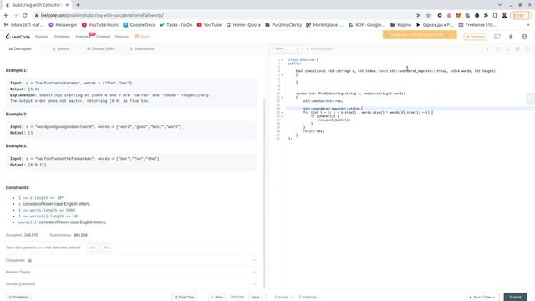Switch to the Submissions tab
535x301 pixels.
point(141,48)
